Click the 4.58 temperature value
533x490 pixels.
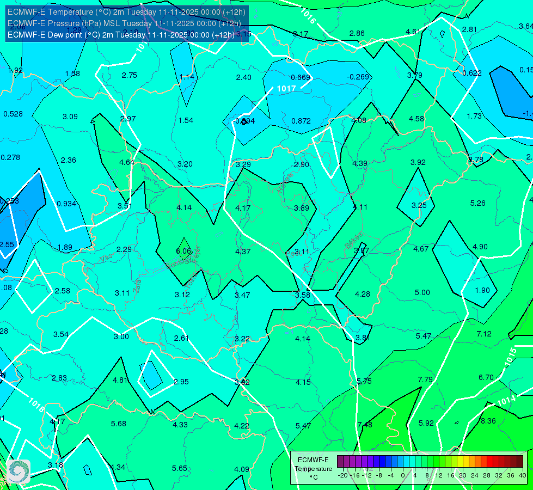pyautogui.click(x=416, y=119)
